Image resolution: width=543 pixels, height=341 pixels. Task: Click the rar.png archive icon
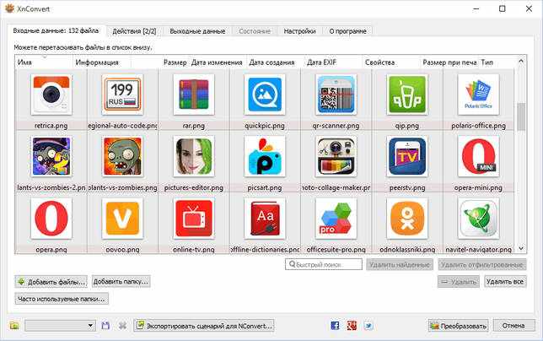194,95
